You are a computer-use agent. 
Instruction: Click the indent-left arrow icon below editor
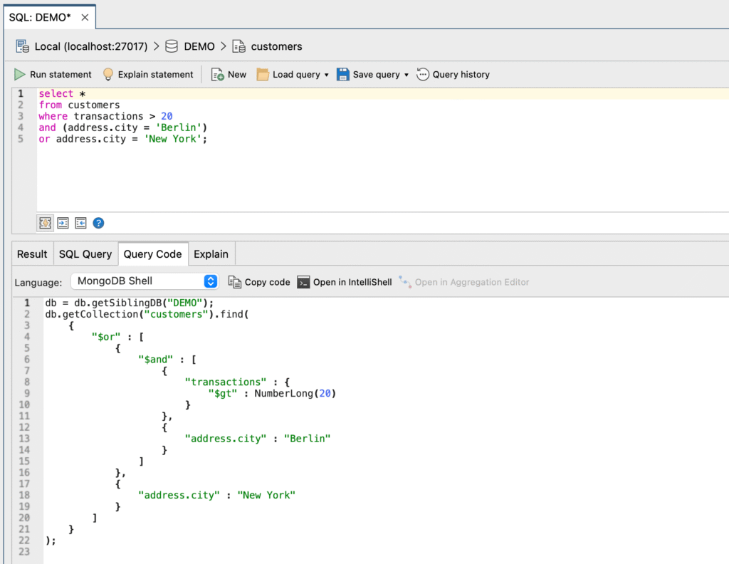tap(80, 223)
